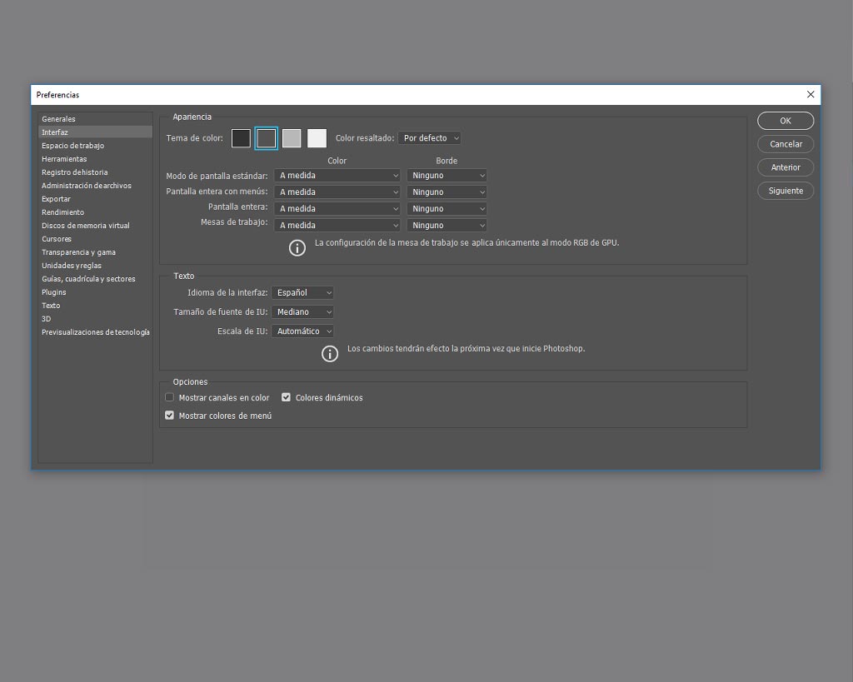Open Texto category in sidebar list
The image size is (853, 682).
(95, 306)
